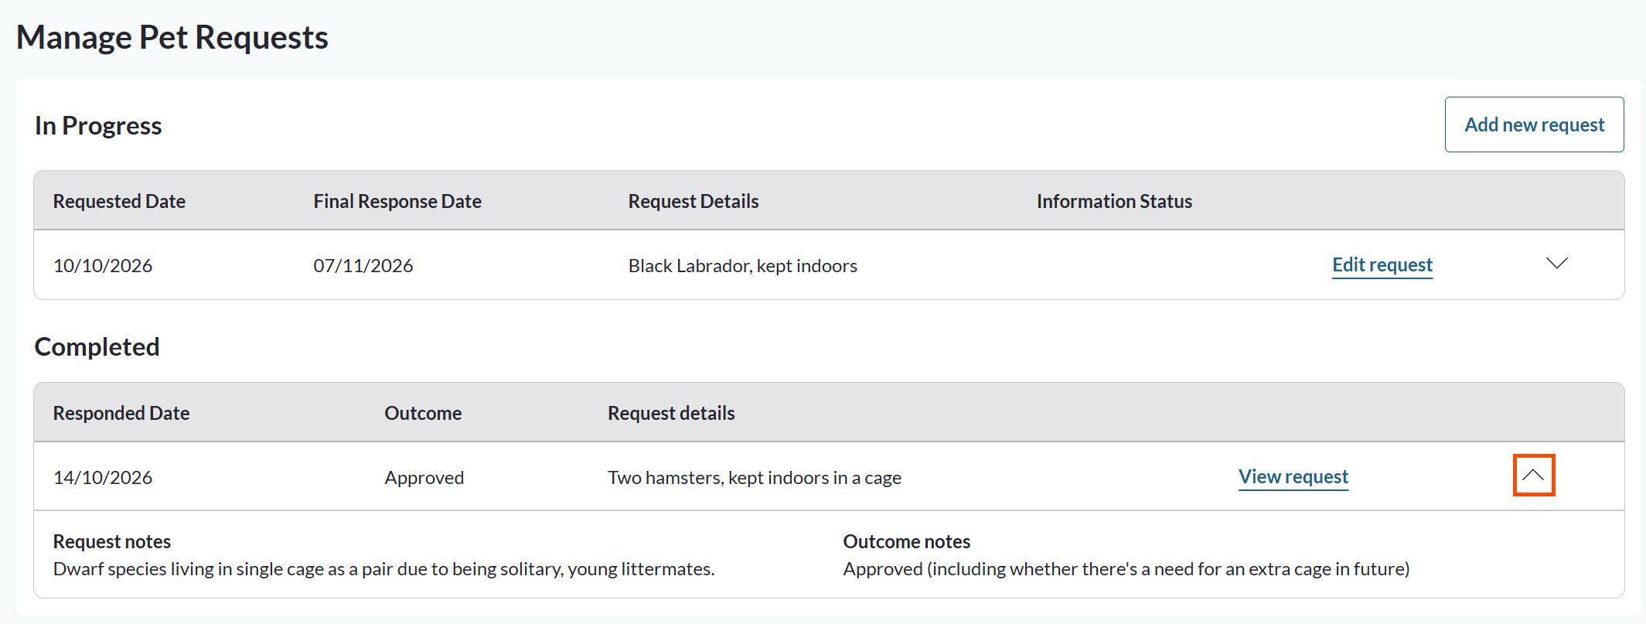Click Request details header in Completed table
This screenshot has width=1646, height=624.
pos(671,413)
